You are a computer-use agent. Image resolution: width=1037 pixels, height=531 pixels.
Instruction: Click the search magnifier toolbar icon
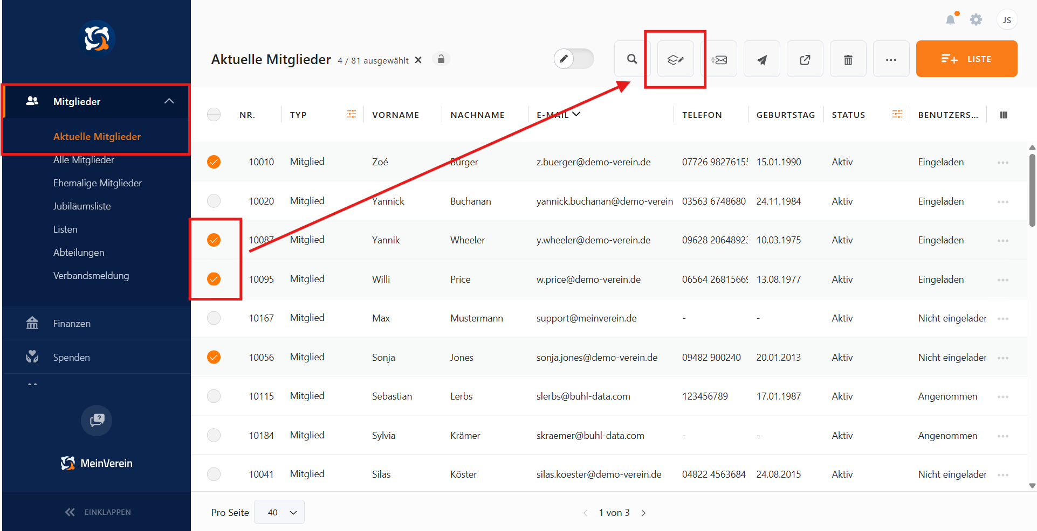tap(632, 59)
